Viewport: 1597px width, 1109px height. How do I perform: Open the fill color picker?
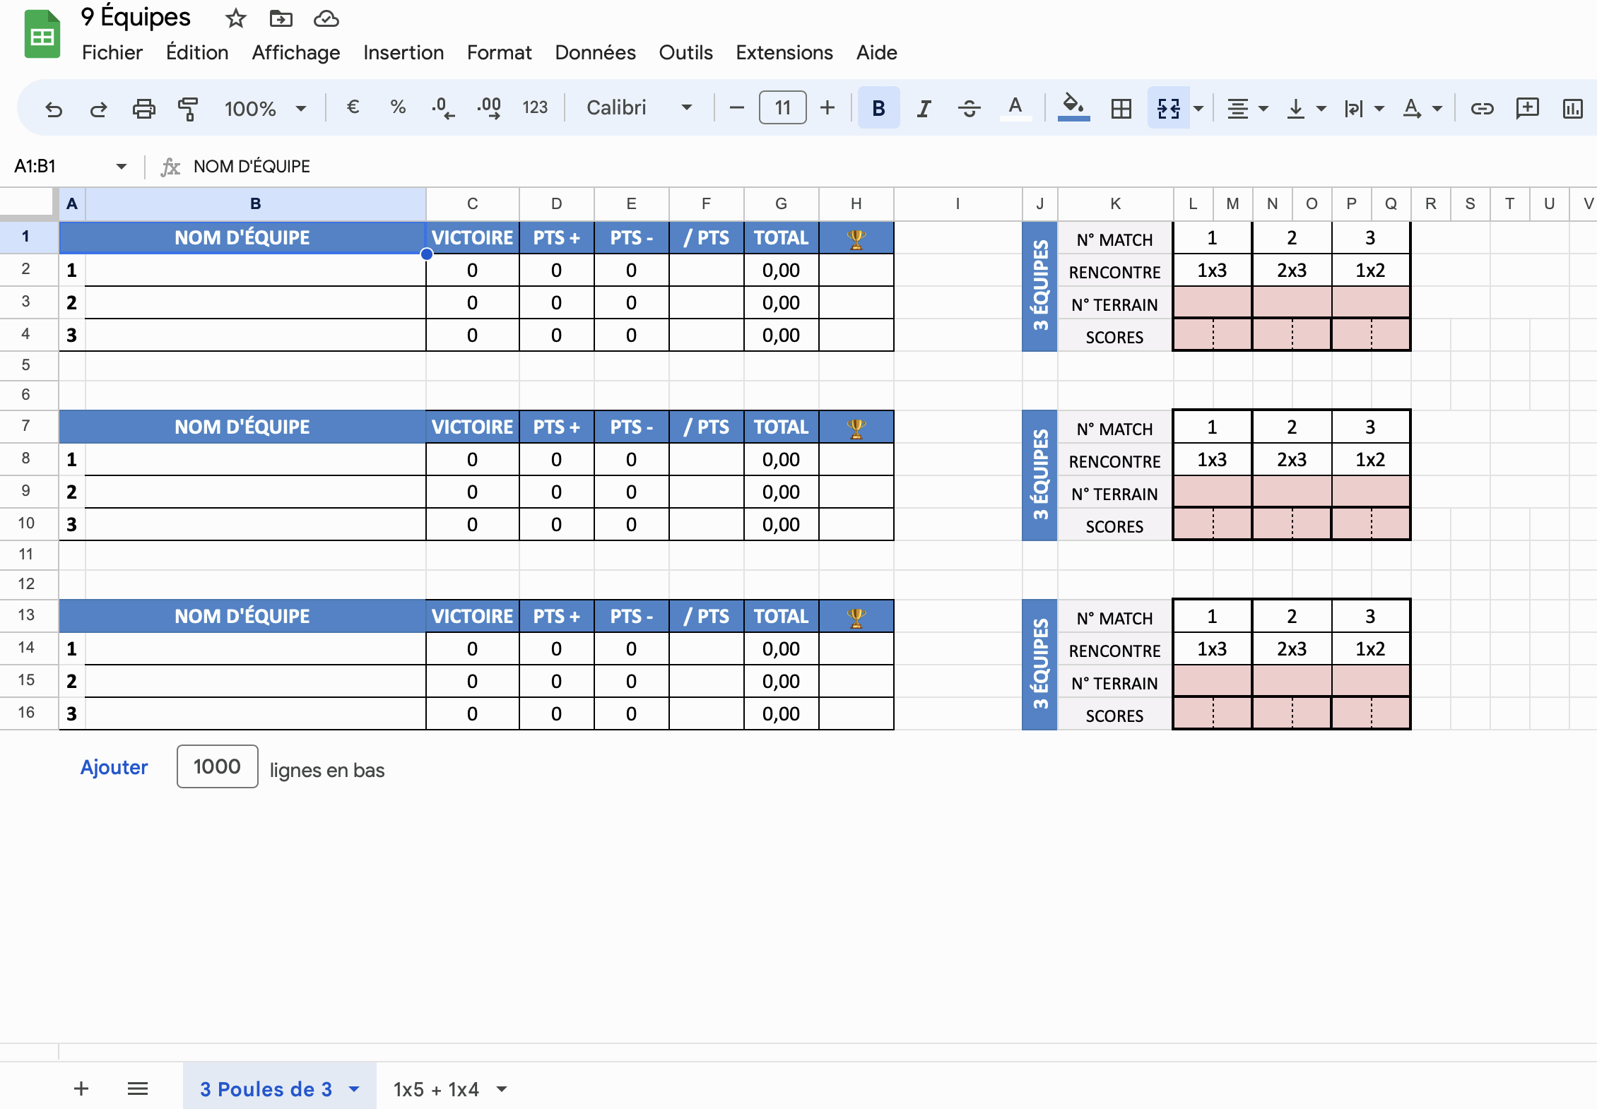[x=1073, y=107]
